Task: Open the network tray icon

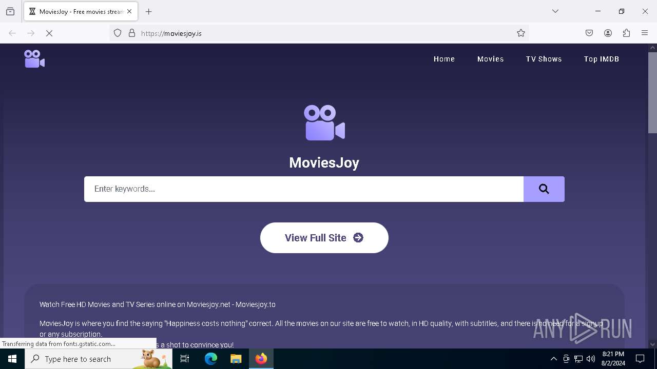Action: click(578, 359)
